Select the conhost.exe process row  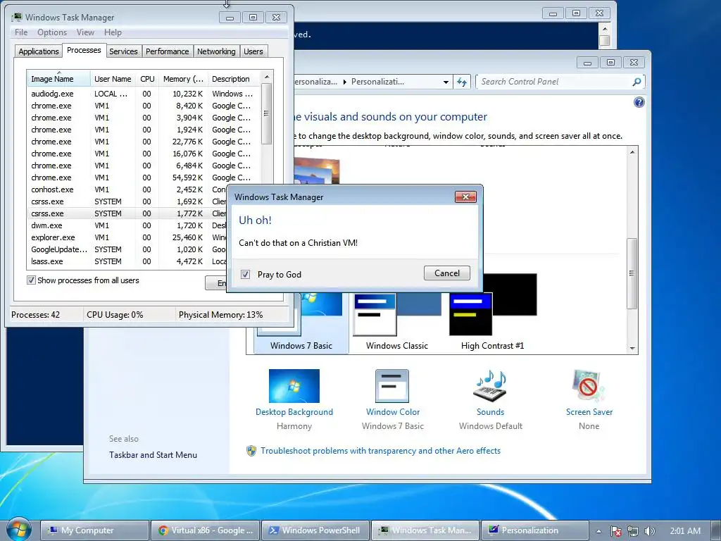pos(127,189)
